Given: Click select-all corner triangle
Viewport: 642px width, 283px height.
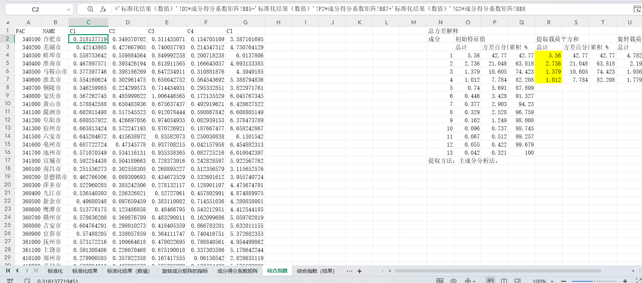Looking at the screenshot, I should 7,22.
